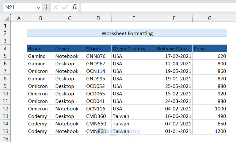This screenshot has width=236, height=142.
Task: Select row 2 header
Action: [x=5, y=33]
